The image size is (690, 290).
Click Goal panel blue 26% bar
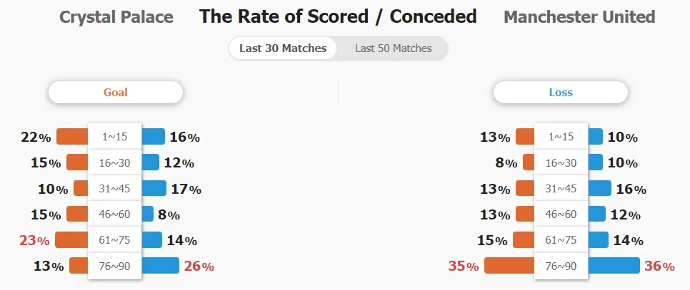(160, 266)
